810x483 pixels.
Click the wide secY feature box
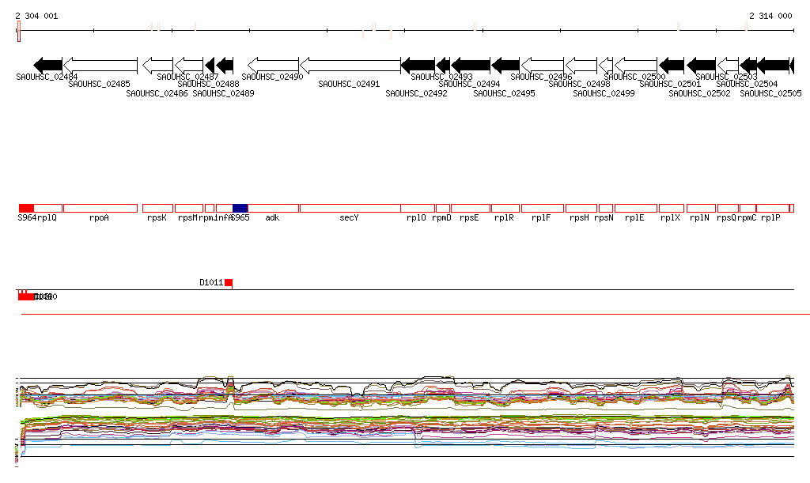click(350, 208)
